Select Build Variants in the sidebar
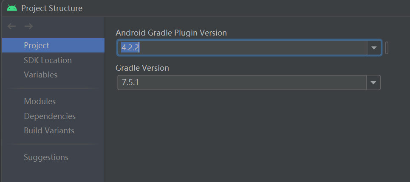 tap(49, 130)
